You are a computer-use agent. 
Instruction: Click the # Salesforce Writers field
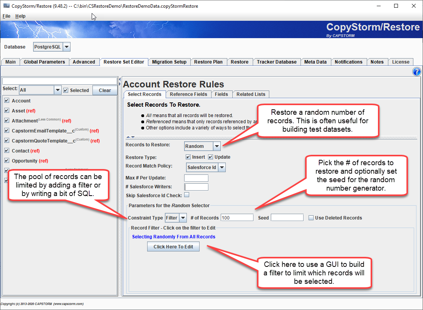[x=196, y=187]
